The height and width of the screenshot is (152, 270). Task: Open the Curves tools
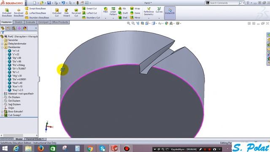tap(159, 10)
